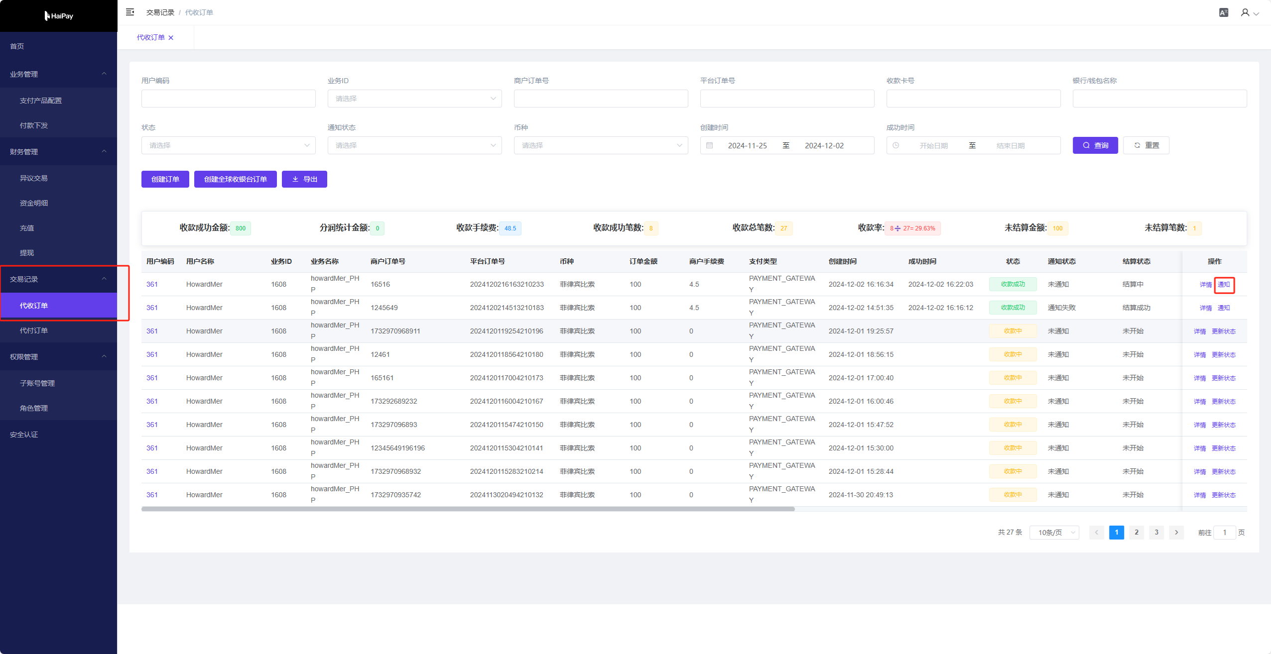Collapse the sidebar using the hamburger icon
This screenshot has width=1271, height=654.
[130, 12]
